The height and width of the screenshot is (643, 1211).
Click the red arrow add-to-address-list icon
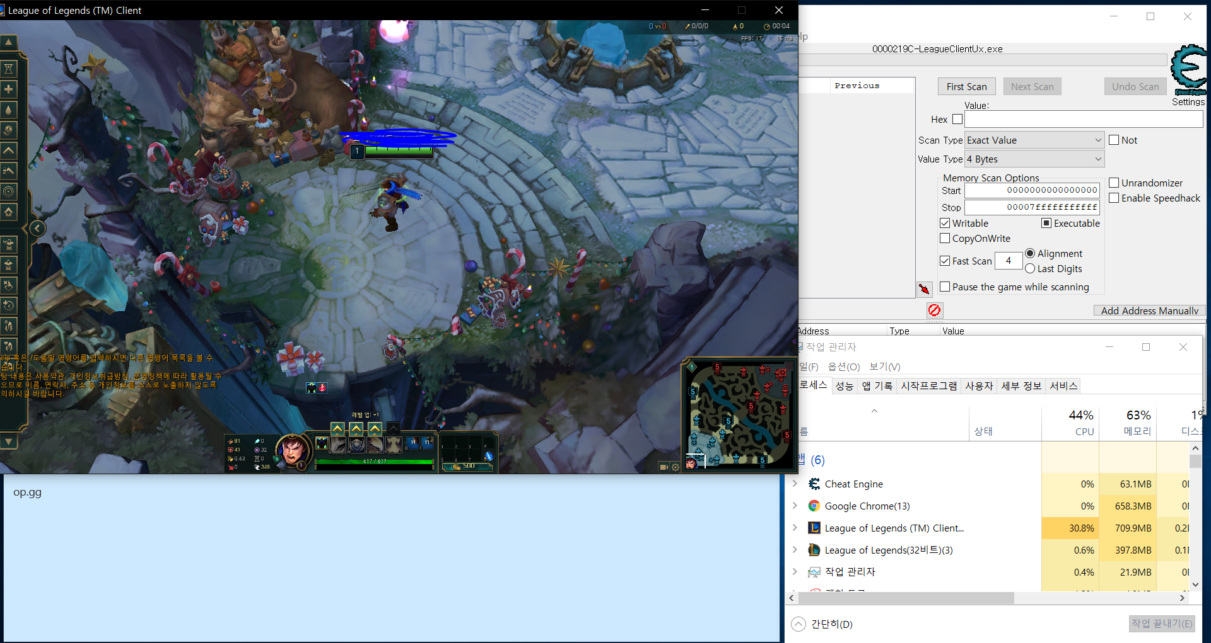[924, 289]
